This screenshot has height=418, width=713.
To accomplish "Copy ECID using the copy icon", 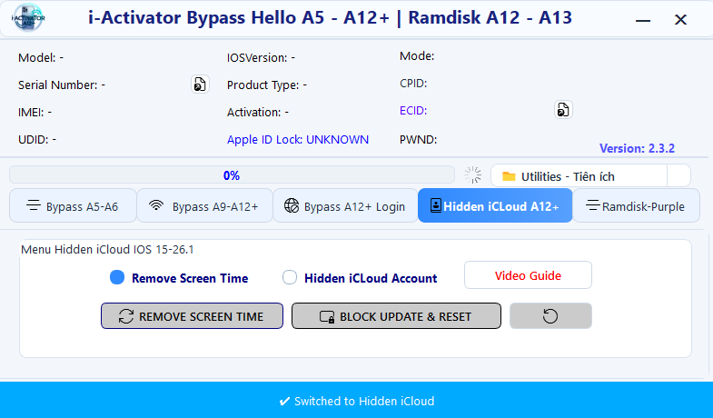I will tap(563, 110).
